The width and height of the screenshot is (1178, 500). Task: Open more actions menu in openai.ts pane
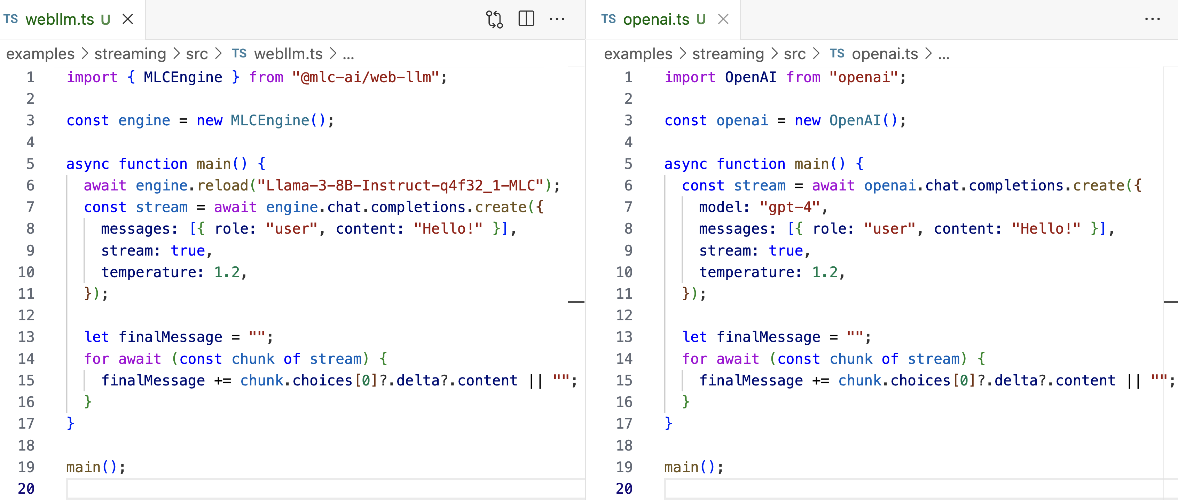click(1152, 19)
